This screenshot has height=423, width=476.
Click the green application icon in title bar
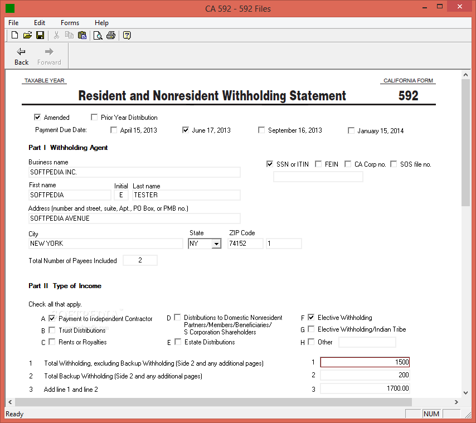click(x=10, y=8)
